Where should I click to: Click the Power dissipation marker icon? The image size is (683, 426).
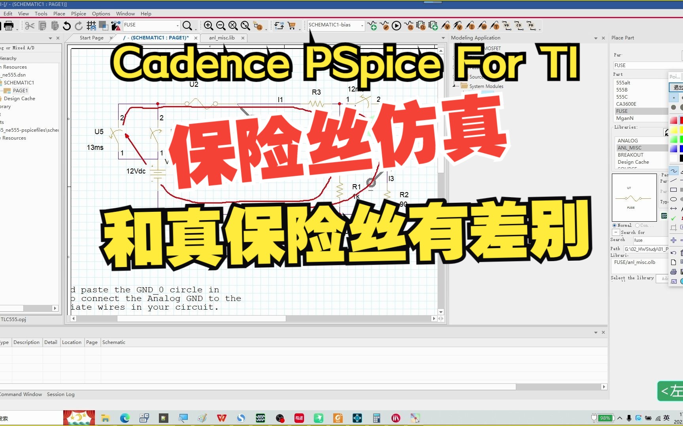pos(482,26)
